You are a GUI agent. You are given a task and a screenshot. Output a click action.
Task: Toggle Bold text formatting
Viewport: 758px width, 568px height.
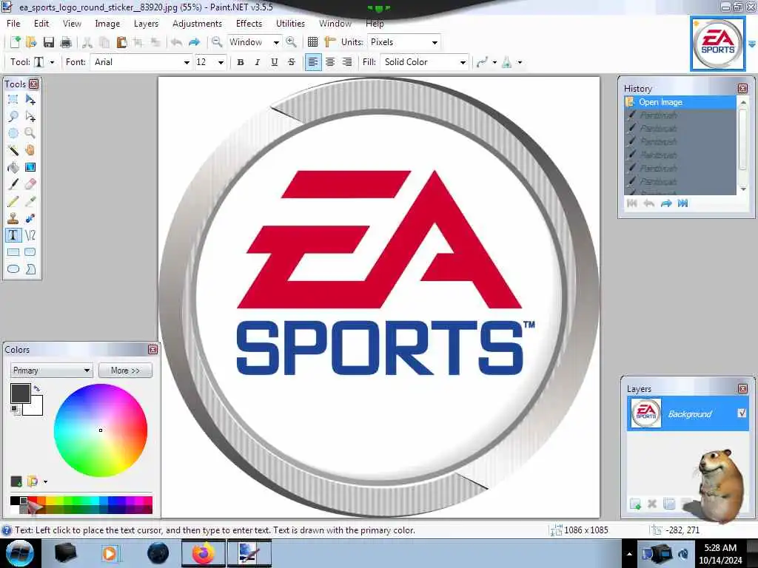(x=241, y=62)
